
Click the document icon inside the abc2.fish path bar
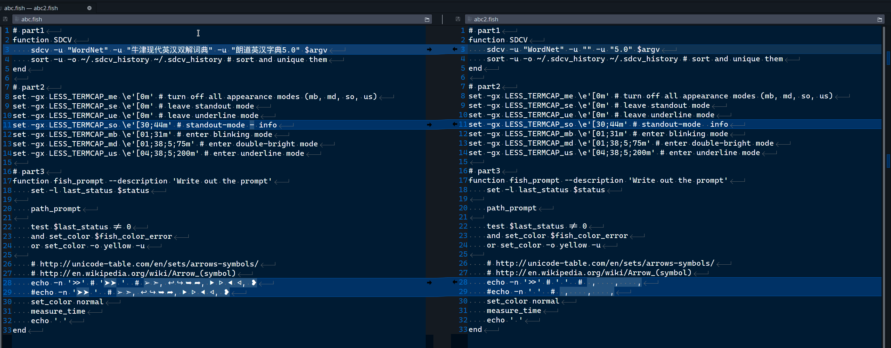[470, 19]
